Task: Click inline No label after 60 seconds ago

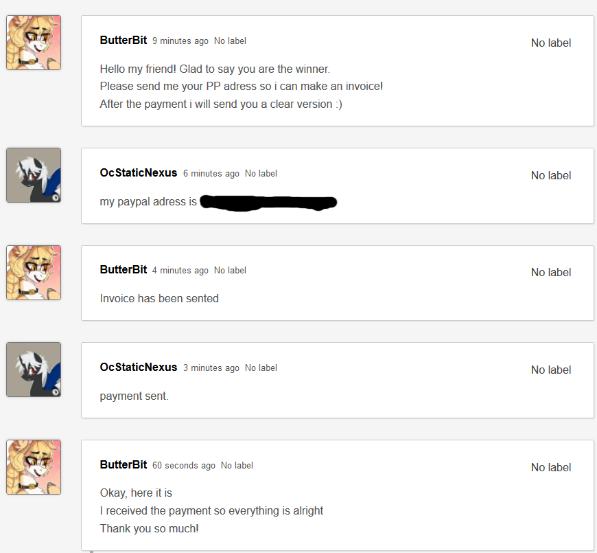Action: [237, 465]
